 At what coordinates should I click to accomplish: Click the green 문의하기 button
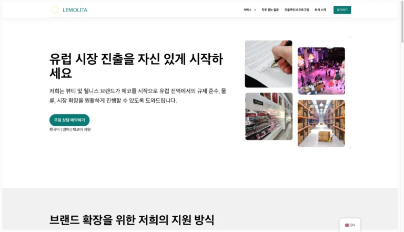tap(342, 10)
